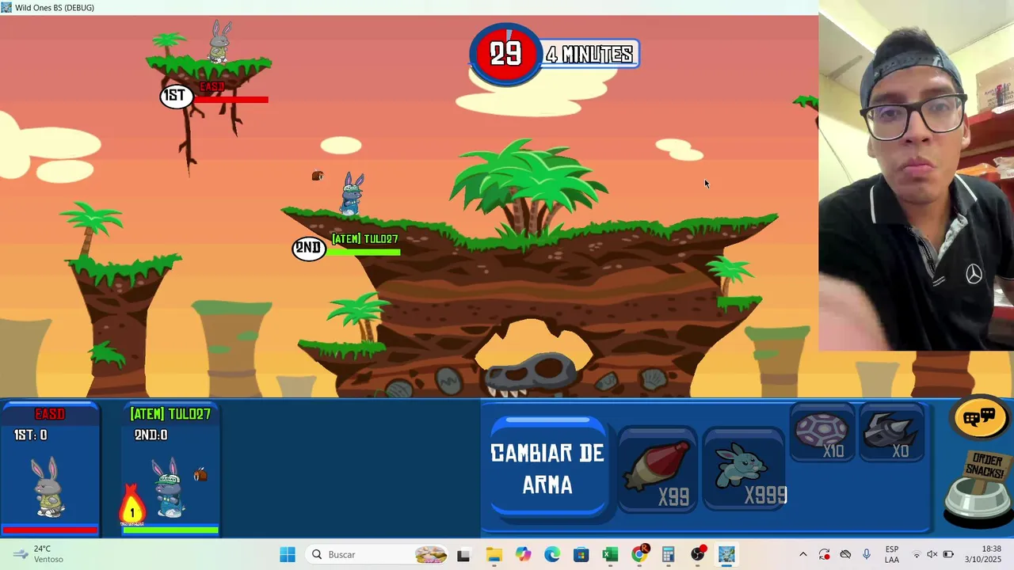The image size is (1014, 570).
Task: Open ESP LAA language switcher
Action: click(892, 554)
